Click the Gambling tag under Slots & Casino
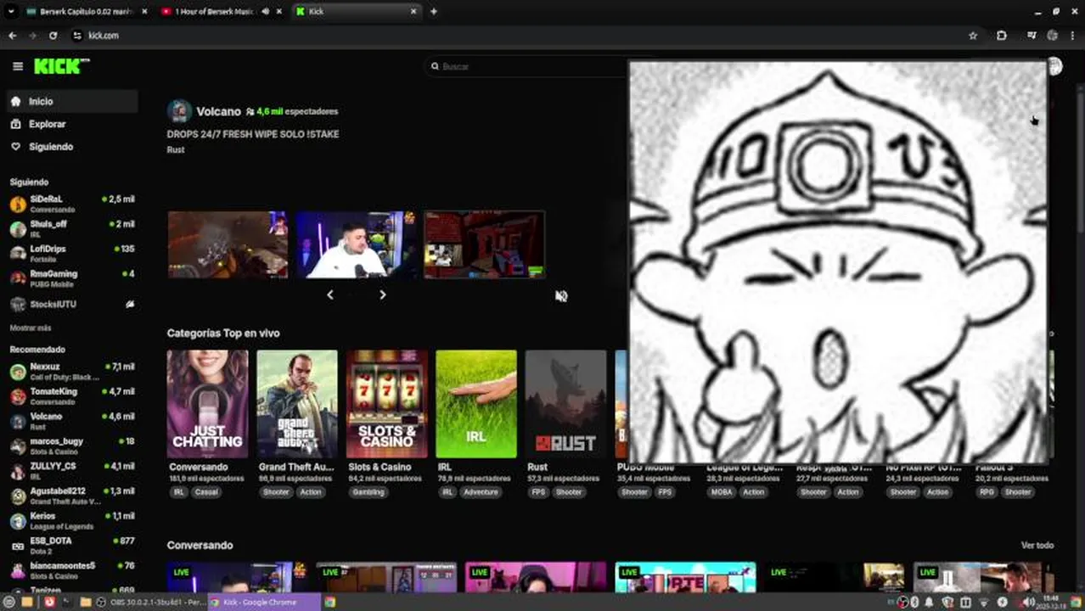 [368, 492]
